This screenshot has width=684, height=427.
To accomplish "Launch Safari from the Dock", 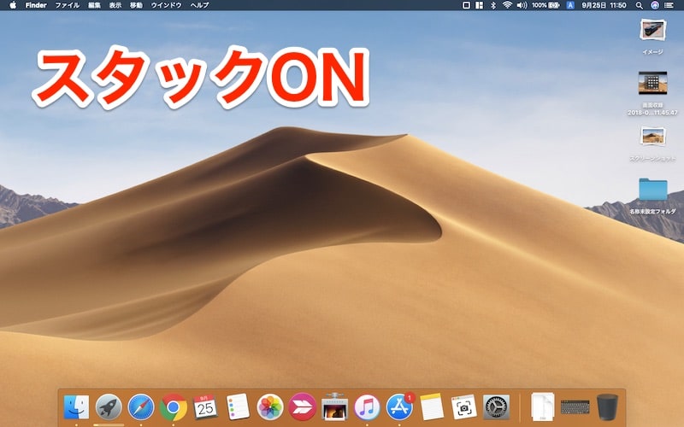I will click(141, 407).
